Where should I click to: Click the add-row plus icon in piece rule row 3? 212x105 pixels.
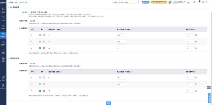click(x=40, y=48)
